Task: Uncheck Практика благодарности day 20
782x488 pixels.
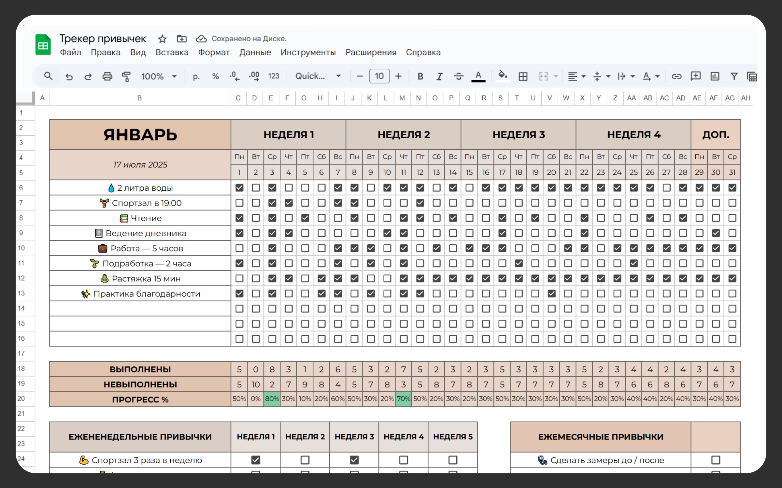Action: pyautogui.click(x=551, y=293)
